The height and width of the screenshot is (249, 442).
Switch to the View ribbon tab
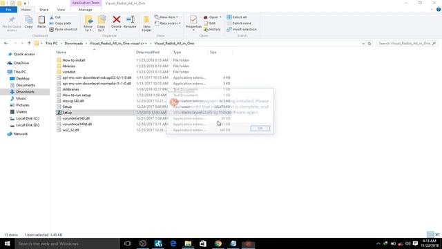tap(61, 10)
